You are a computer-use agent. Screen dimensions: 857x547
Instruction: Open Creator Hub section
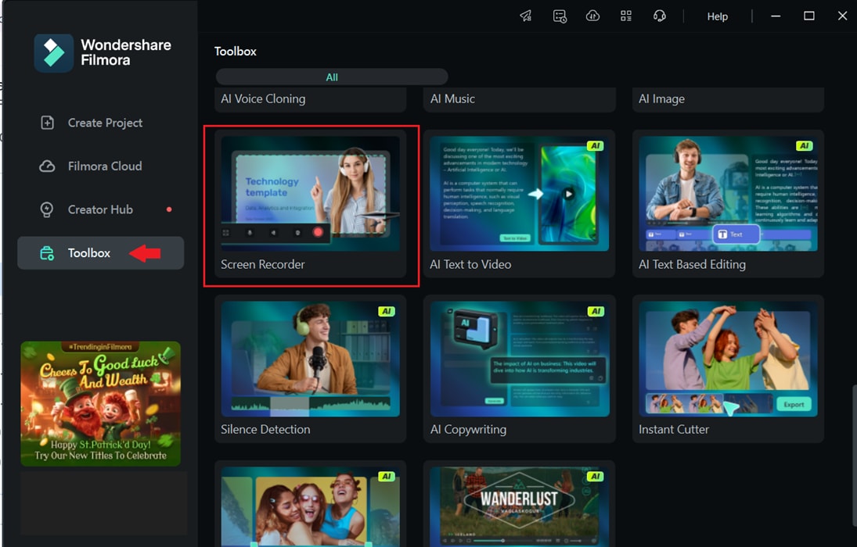tap(100, 209)
